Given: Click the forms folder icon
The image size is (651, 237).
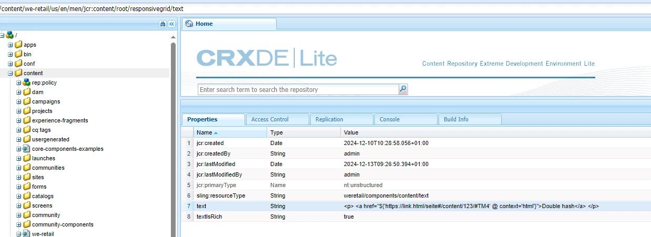Looking at the screenshot, I should pyautogui.click(x=27, y=187).
